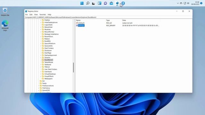The width and height of the screenshot is (205, 115).
Task: Click the round blue taskbar icon
Action: [123, 3]
